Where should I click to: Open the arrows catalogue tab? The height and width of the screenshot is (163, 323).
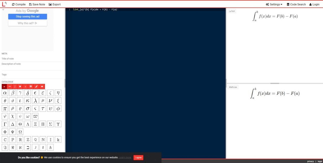[x=10, y=87]
